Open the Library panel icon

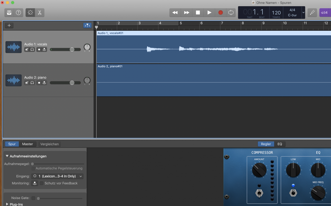pos(9,12)
